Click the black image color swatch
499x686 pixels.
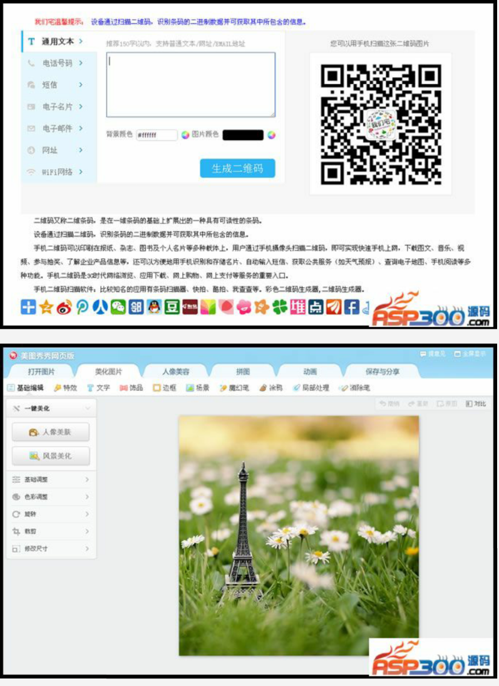click(x=243, y=135)
